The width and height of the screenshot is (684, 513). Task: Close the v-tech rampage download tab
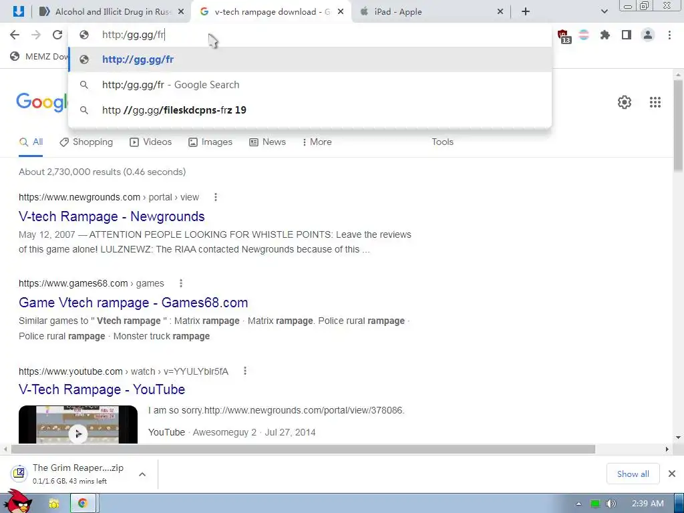pos(341,12)
